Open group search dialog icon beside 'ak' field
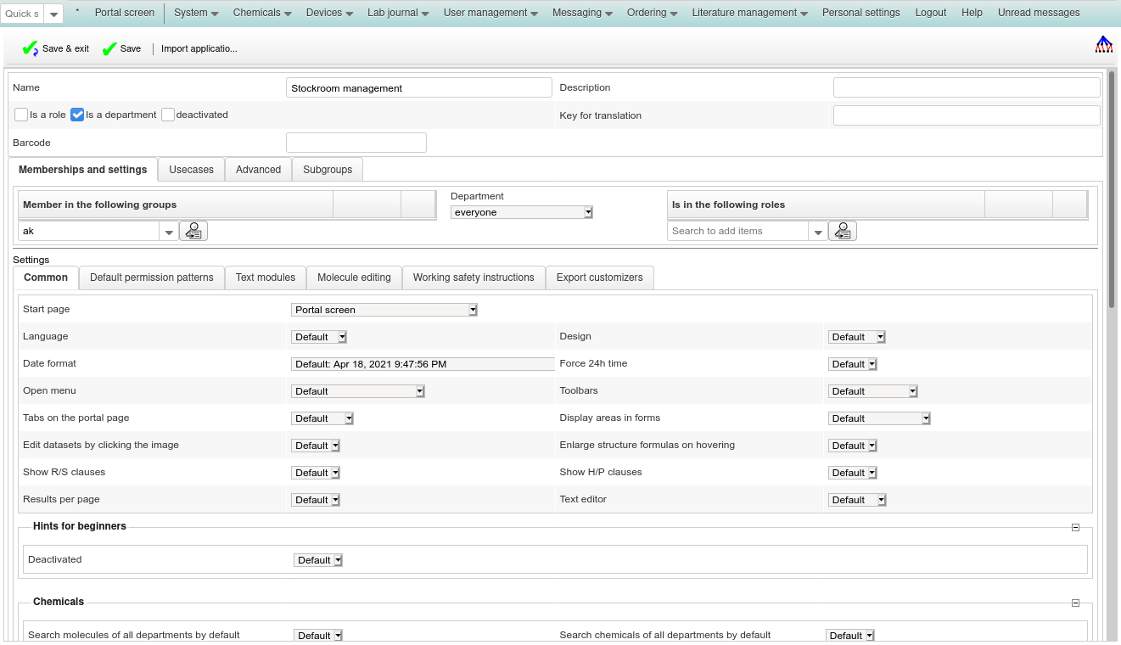The width and height of the screenshot is (1121, 645). pyautogui.click(x=193, y=231)
